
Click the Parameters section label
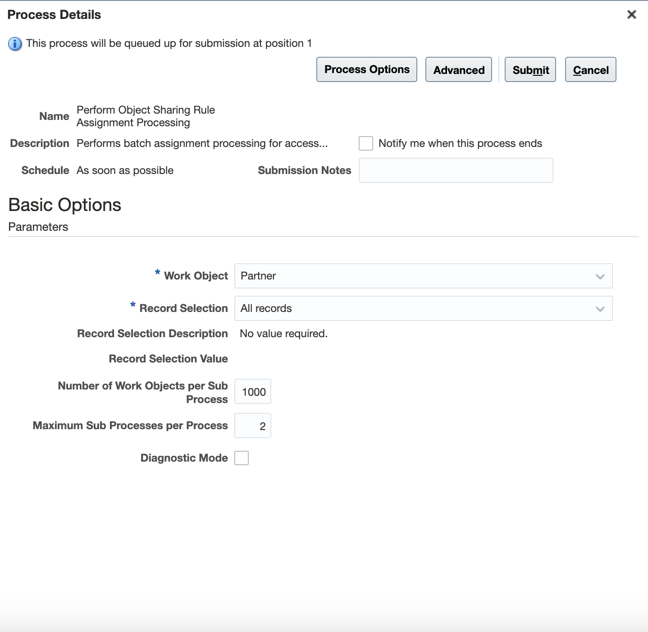38,227
